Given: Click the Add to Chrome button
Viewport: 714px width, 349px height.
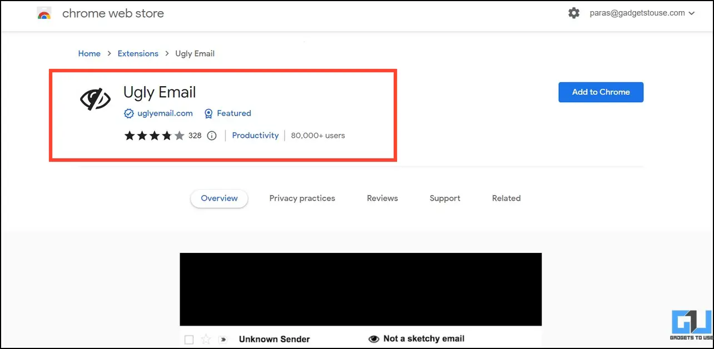Looking at the screenshot, I should [601, 92].
